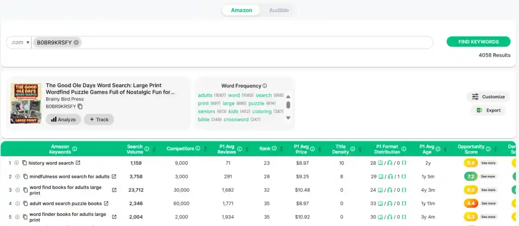Sort by Title Density column

point(360,149)
